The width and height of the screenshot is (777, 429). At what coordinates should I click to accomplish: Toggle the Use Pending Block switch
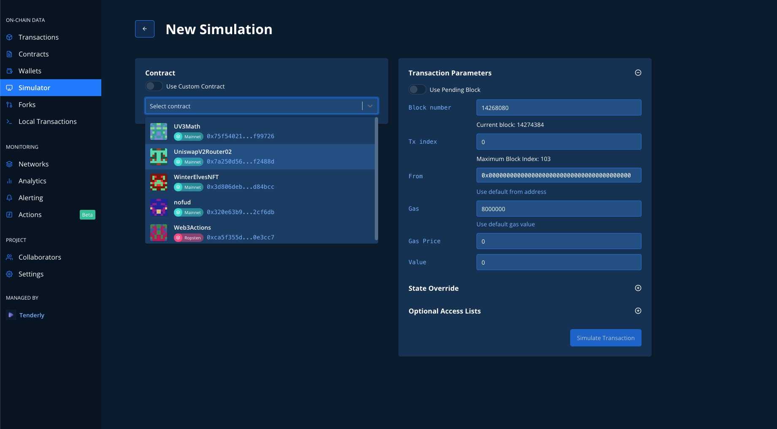pos(417,89)
